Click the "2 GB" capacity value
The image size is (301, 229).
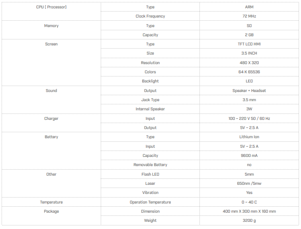[x=249, y=35]
